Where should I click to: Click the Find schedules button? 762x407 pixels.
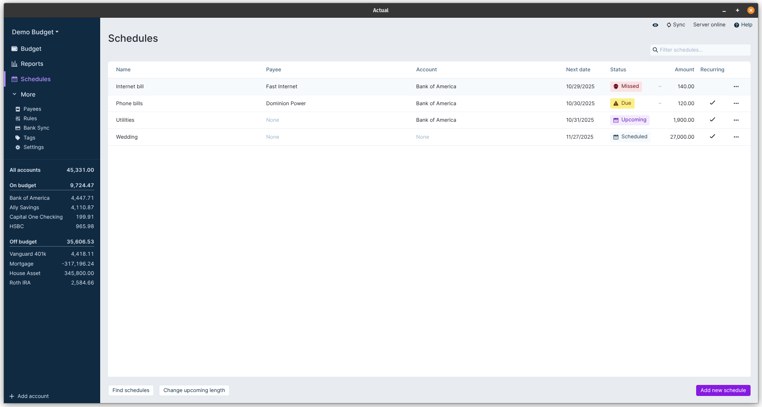tap(131, 390)
